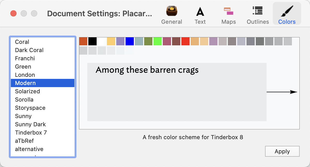Choose the aTbRef color scheme

tap(24, 141)
